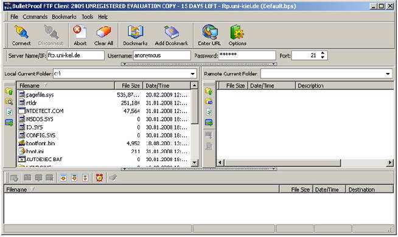This screenshot has width=398, height=237.
Task: Open the Options icon
Action: (237, 32)
